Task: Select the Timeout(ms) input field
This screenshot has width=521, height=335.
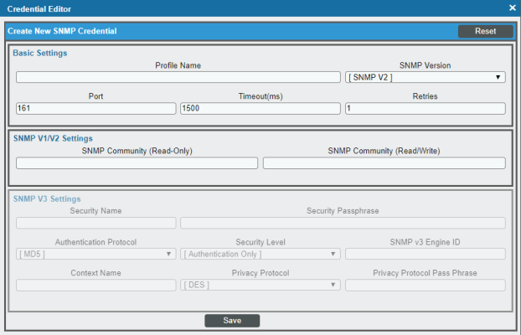Action: (260, 109)
